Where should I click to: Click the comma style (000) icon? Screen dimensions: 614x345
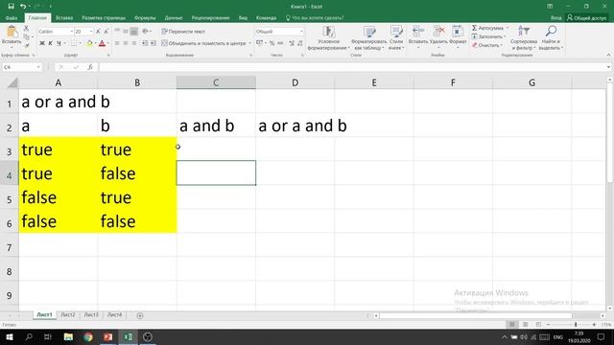point(280,43)
